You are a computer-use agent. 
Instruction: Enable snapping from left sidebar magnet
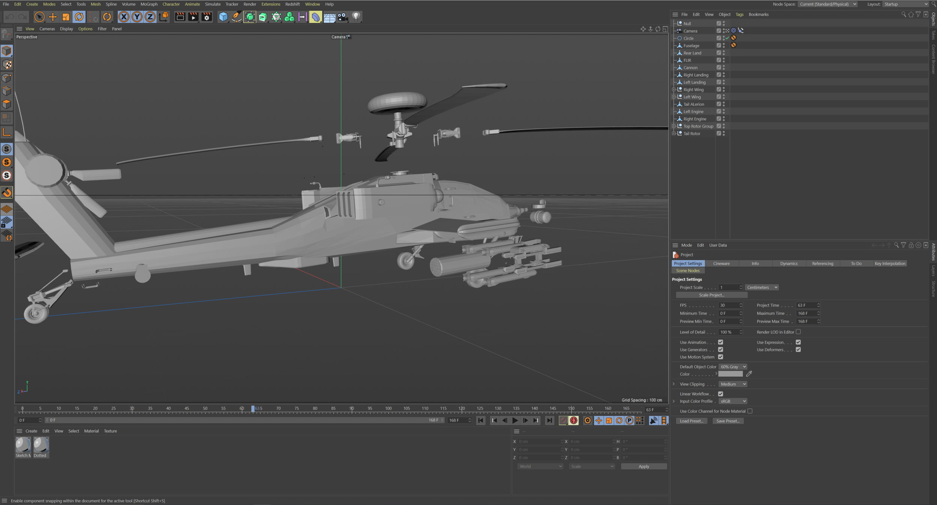point(7,192)
